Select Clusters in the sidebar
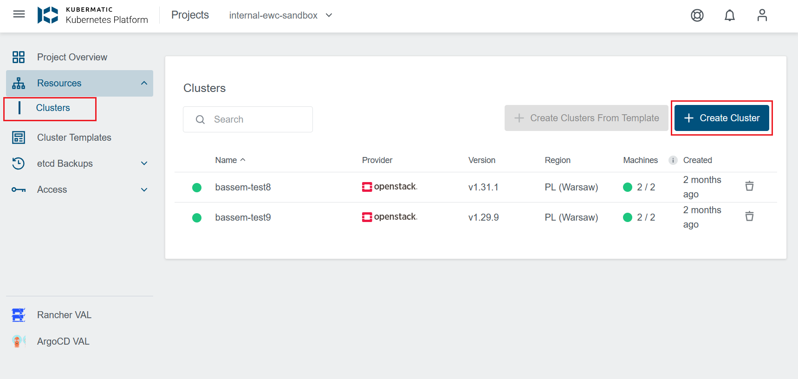 point(53,108)
